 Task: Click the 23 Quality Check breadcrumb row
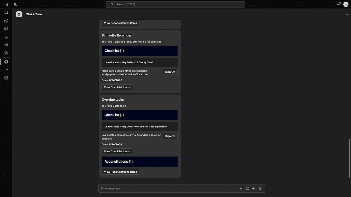(x=140, y=62)
